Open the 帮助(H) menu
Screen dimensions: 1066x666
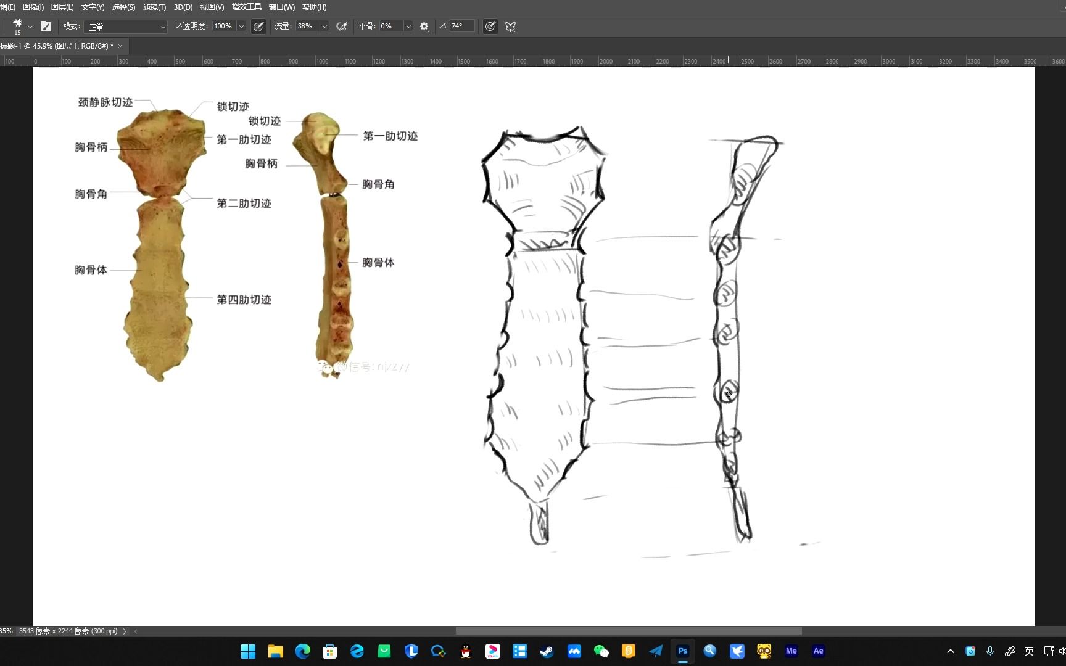pyautogui.click(x=315, y=7)
